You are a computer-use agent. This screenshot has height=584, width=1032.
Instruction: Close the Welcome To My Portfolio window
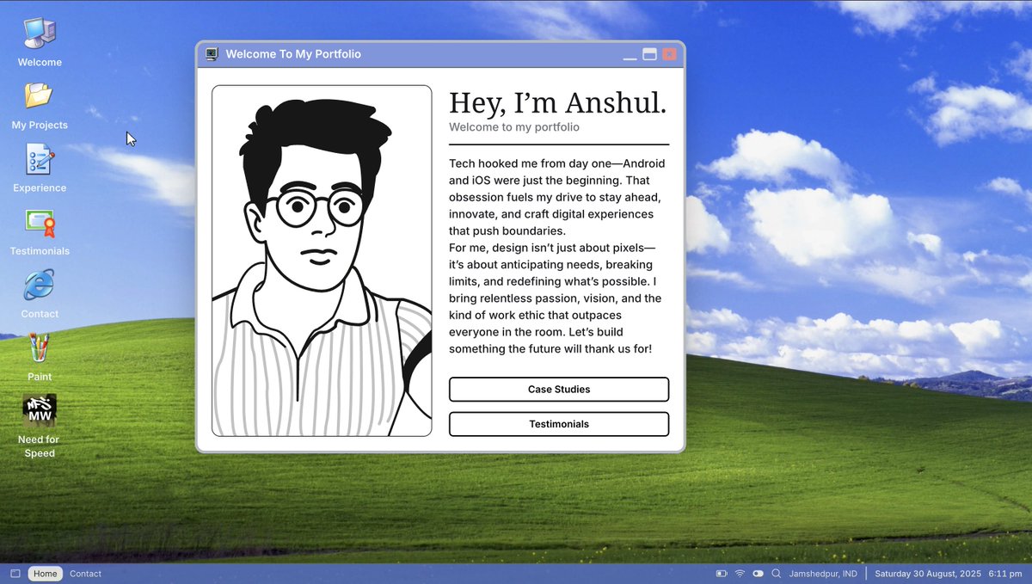669,54
